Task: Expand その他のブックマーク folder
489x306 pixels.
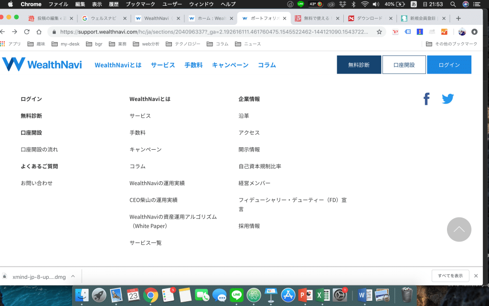Action: (452, 44)
